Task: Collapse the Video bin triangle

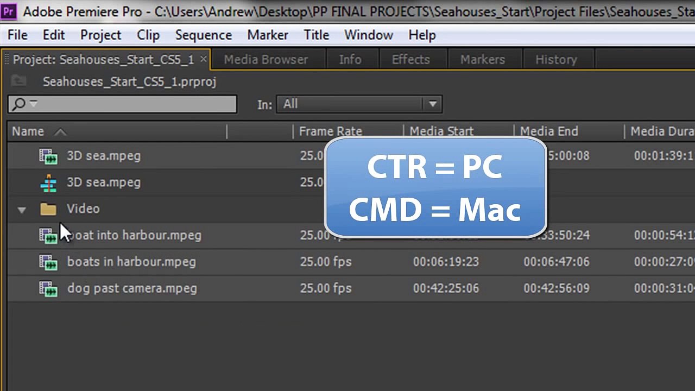Action: point(22,210)
